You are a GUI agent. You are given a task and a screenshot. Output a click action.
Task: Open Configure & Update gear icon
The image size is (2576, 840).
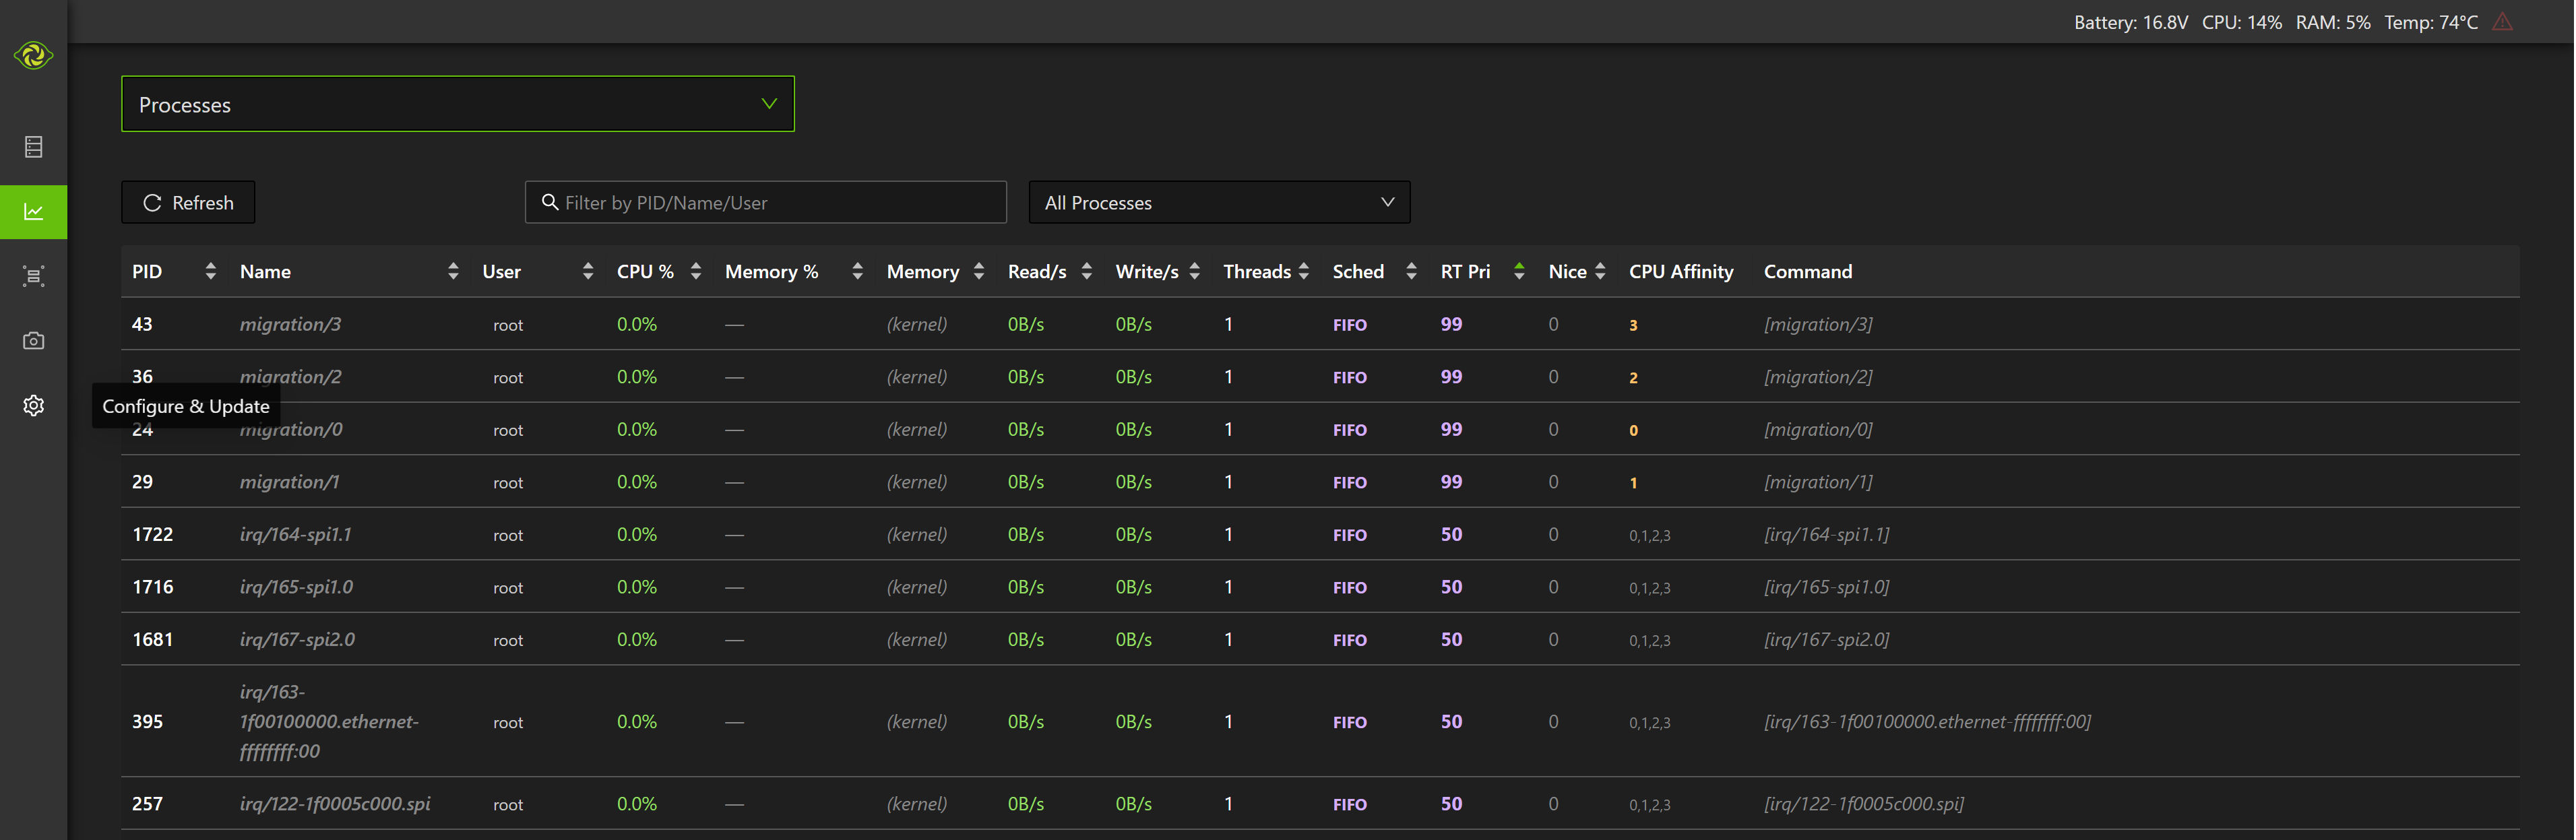click(33, 405)
